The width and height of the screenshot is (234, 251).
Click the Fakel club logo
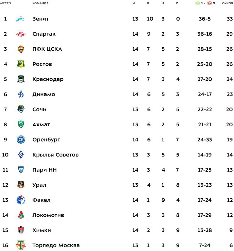click(21, 200)
